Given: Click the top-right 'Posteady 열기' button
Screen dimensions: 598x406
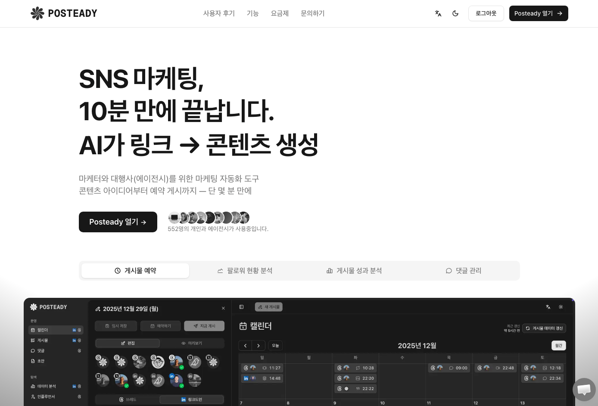Looking at the screenshot, I should pos(539,13).
